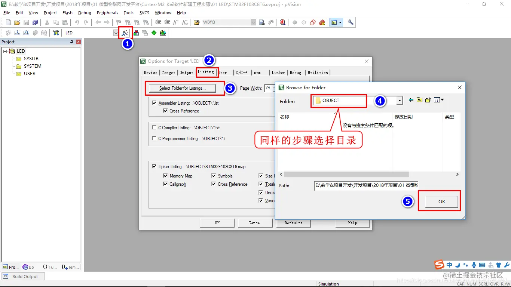Screen dimensions: 511x287
Task: Enable C Compiler Listing checkbox
Action: (154, 127)
